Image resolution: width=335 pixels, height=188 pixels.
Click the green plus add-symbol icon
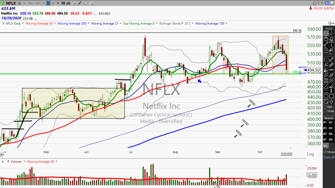tap(2, 3)
